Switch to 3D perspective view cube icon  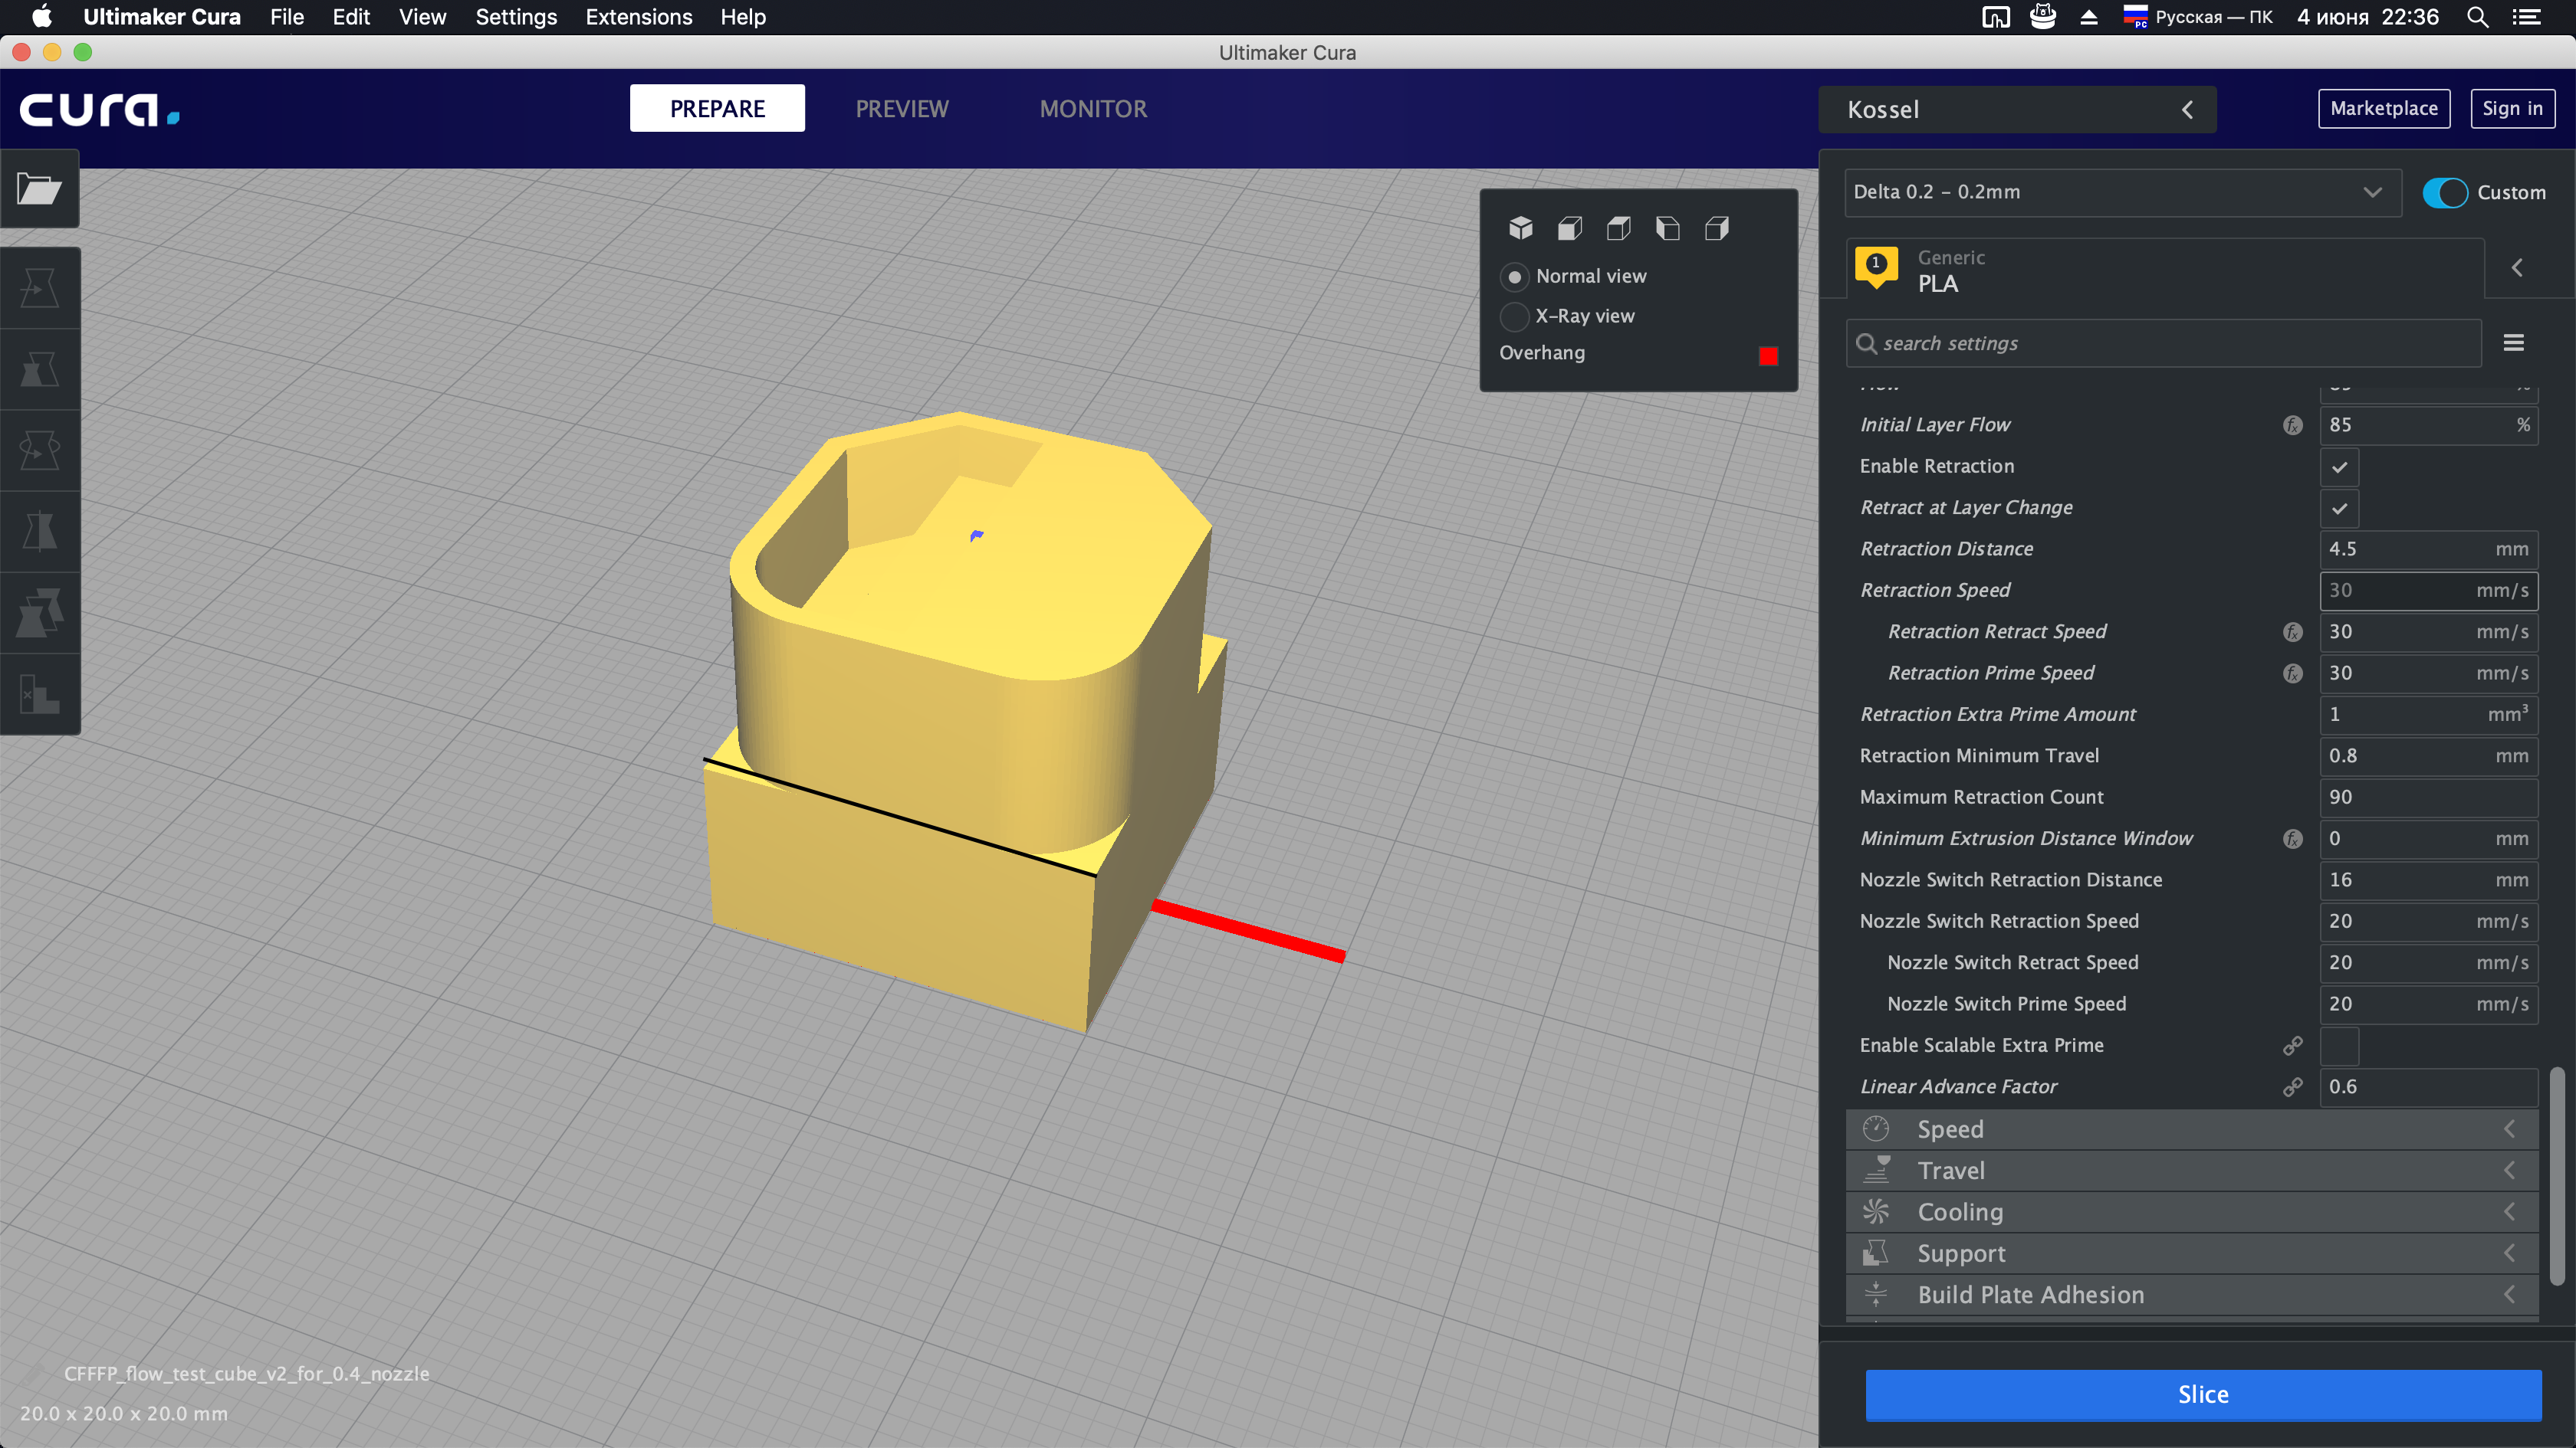click(1521, 229)
